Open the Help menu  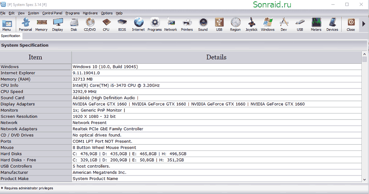[119, 13]
